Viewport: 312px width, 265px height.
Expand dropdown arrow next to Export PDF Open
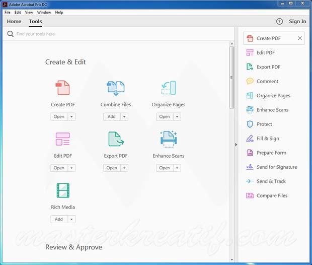(x=124, y=168)
